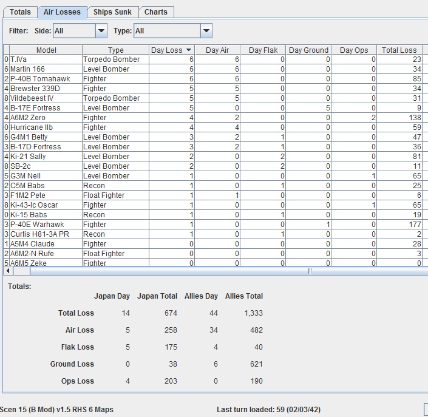Sort by the Day Flak column header

tap(263, 50)
